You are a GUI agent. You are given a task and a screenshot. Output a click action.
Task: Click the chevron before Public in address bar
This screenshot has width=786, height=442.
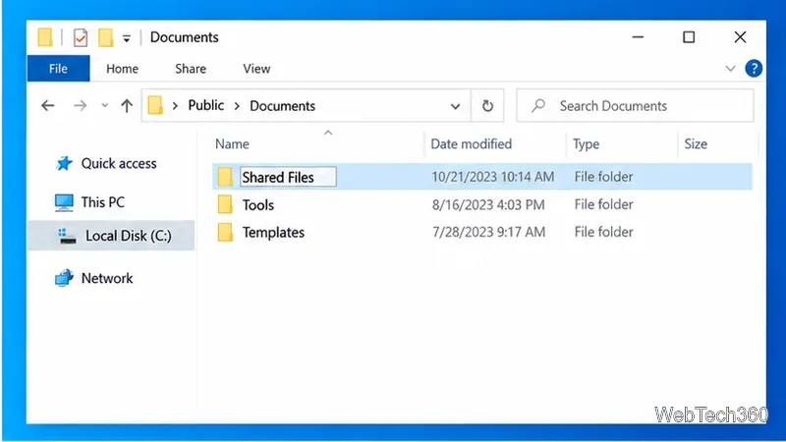175,106
